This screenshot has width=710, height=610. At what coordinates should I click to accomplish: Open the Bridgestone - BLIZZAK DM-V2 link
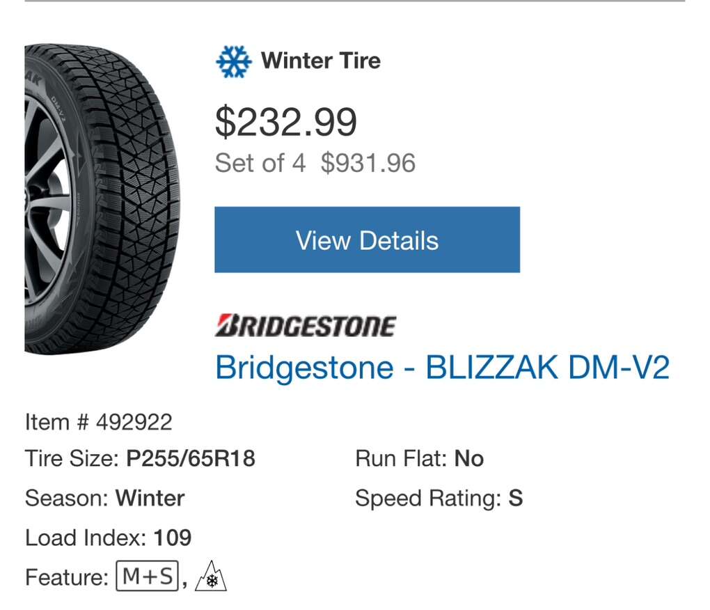[x=442, y=367]
